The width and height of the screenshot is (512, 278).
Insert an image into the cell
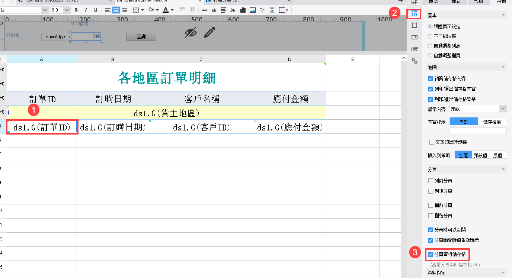point(253,10)
